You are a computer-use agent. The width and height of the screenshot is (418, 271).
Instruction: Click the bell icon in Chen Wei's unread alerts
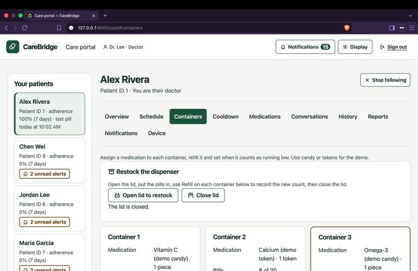pyautogui.click(x=25, y=174)
